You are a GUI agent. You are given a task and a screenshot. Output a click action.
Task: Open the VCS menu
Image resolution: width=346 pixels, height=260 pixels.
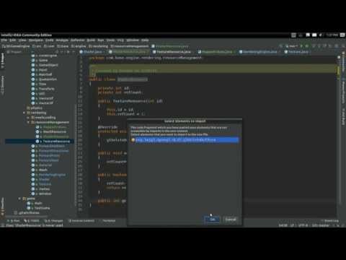[120, 40]
